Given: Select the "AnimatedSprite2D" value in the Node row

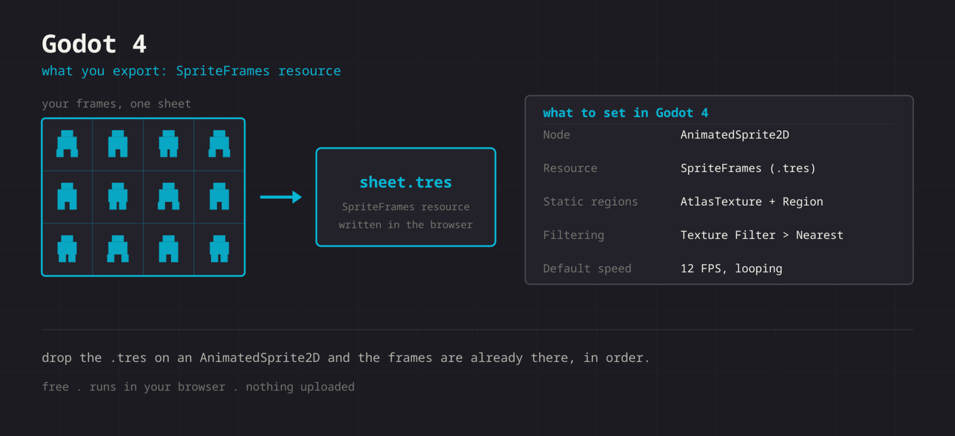Looking at the screenshot, I should click(x=735, y=135).
